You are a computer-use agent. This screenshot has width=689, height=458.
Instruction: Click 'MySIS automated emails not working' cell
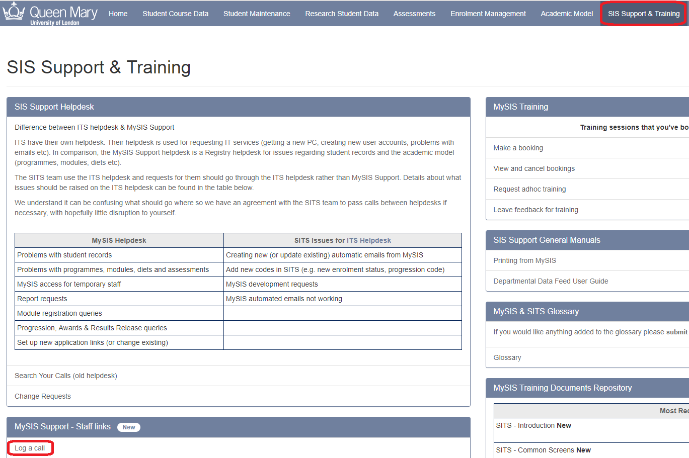tap(343, 299)
